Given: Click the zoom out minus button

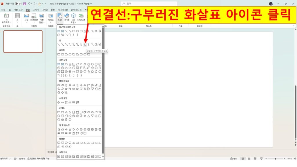Looking at the screenshot, I should coord(266,159).
